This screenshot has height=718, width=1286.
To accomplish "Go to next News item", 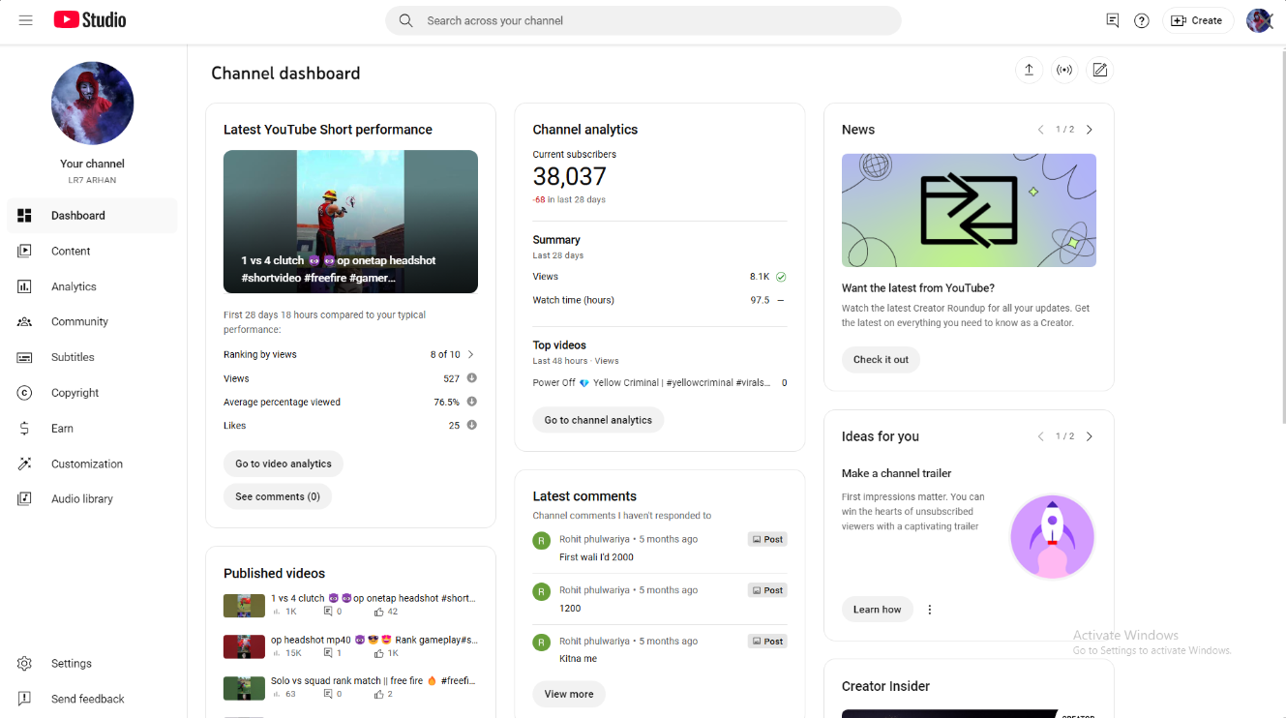I will (x=1090, y=130).
